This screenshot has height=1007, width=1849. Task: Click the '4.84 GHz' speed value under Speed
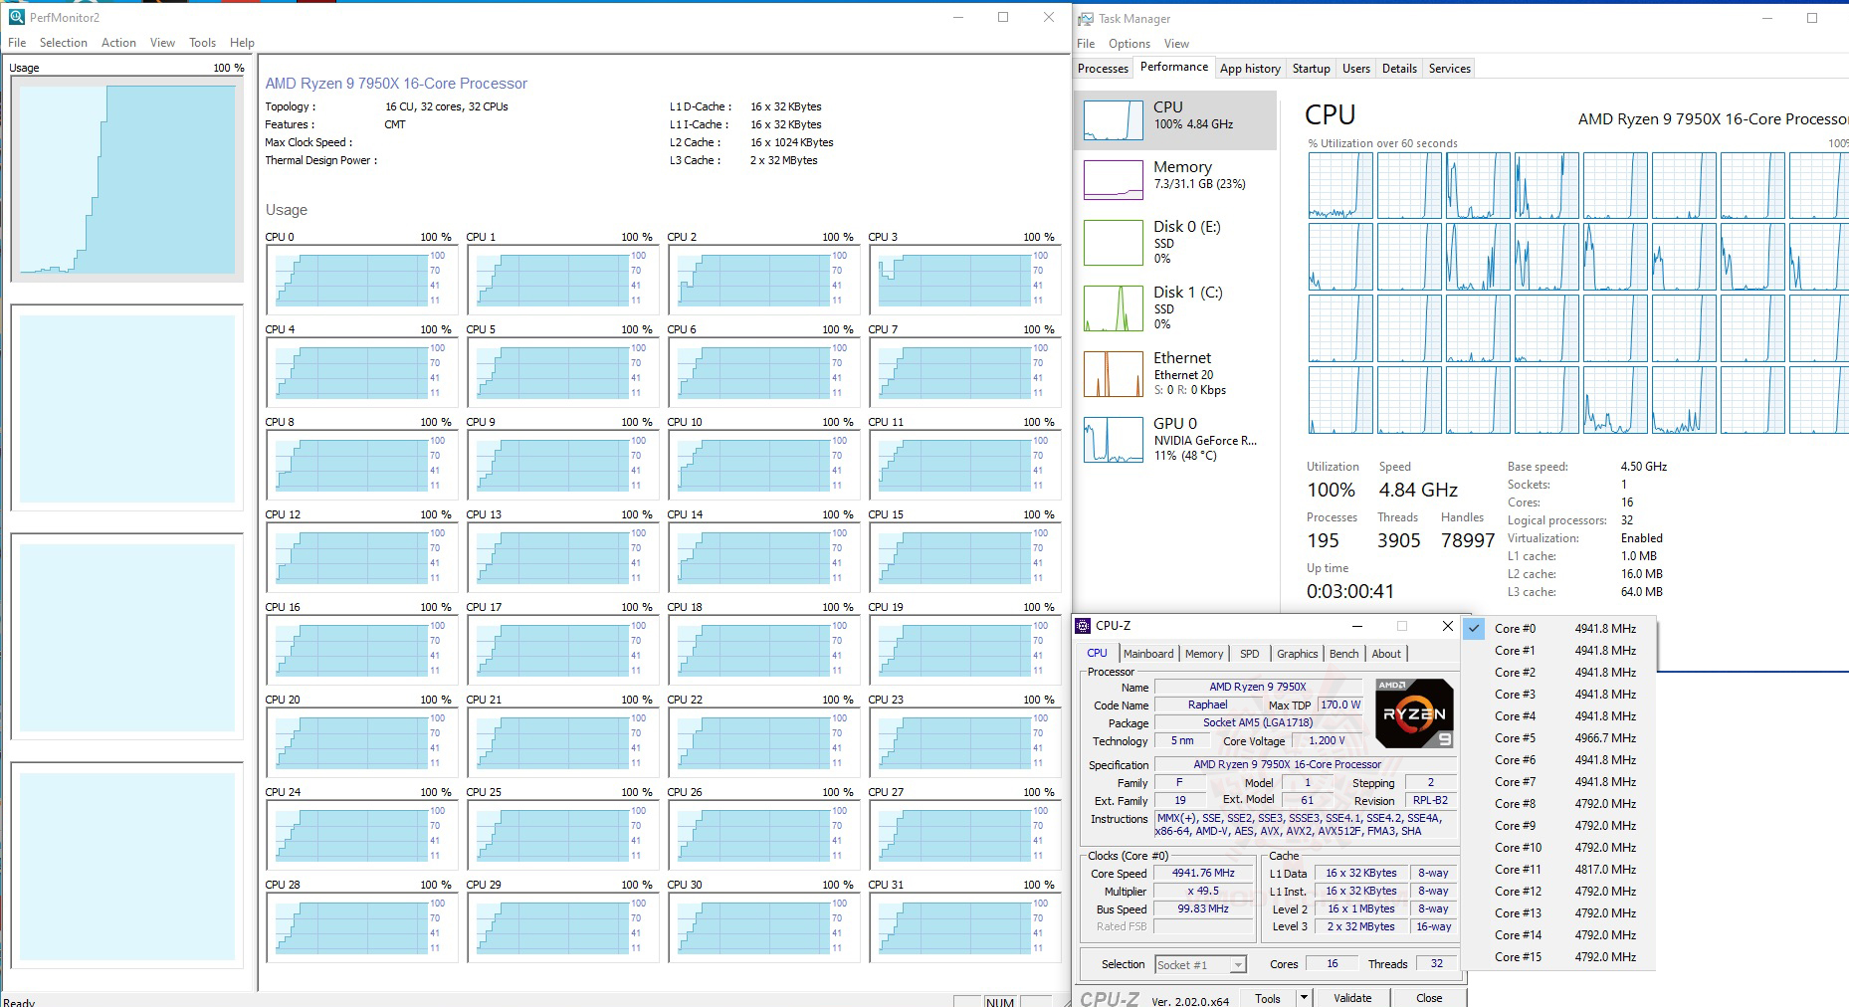[1418, 490]
